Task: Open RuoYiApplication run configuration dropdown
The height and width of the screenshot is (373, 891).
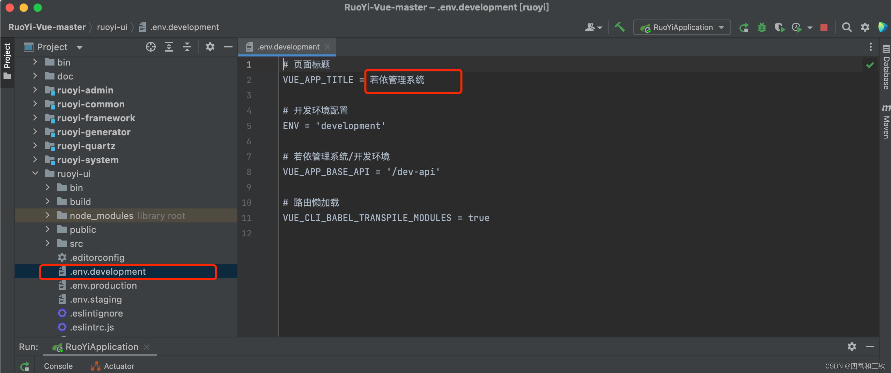Action: (682, 27)
